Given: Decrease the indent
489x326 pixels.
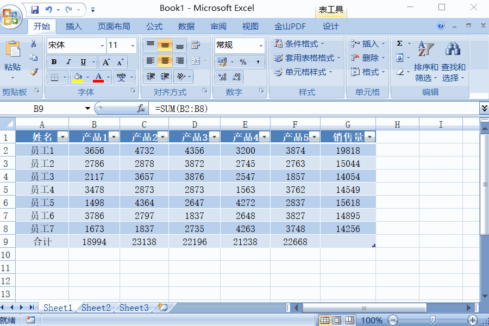Looking at the screenshot, I should coord(151,77).
